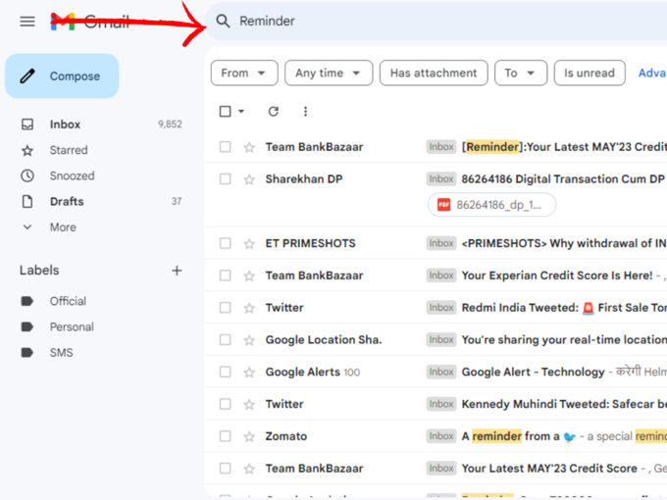Check the Your Latest MAY'23 Credit Score box

[225, 469]
